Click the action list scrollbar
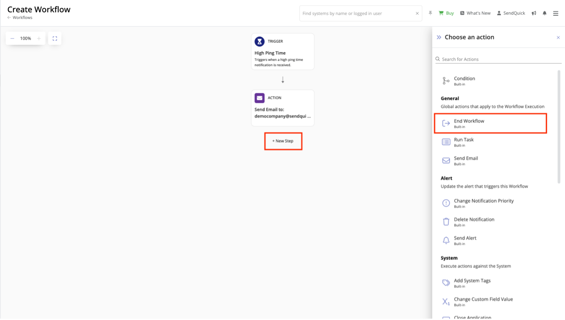Viewport: 565px width, 320px height. click(559, 127)
